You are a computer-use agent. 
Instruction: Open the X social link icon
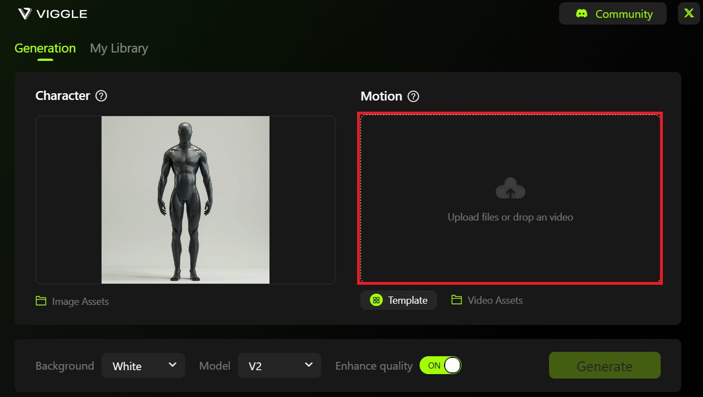click(688, 14)
